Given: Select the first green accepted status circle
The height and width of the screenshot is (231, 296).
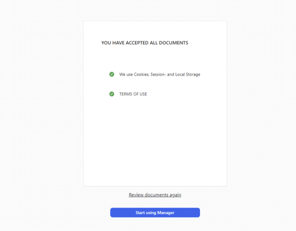Looking at the screenshot, I should click(x=112, y=74).
